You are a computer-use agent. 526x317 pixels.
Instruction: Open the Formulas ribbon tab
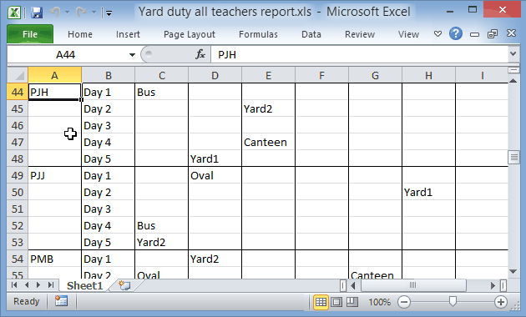click(258, 34)
